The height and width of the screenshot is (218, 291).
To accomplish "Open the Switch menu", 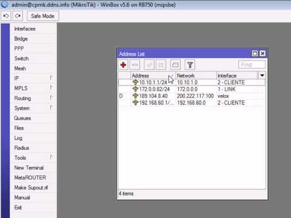I will click(x=33, y=59).
